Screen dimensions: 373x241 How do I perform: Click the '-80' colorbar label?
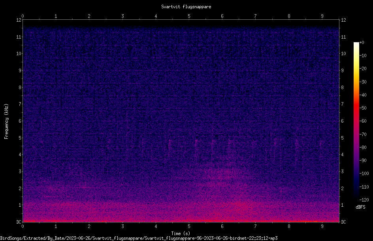[363, 148]
